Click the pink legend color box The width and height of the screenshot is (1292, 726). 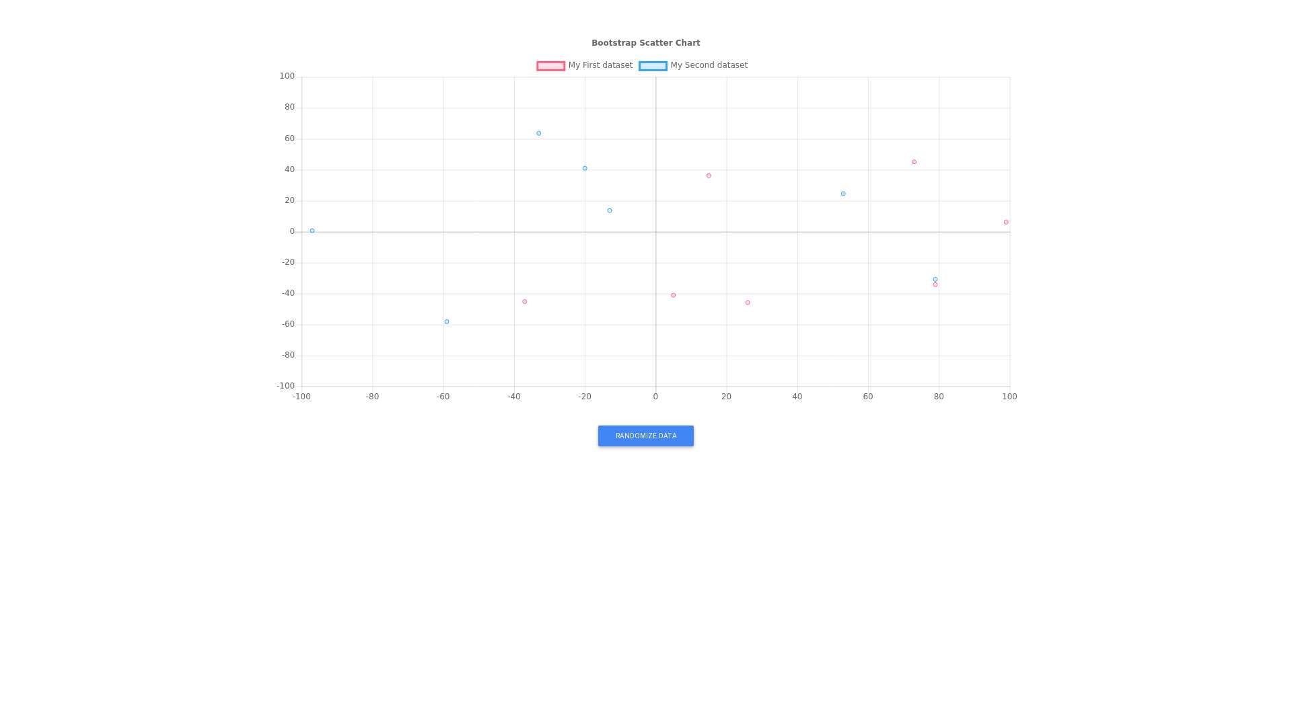click(550, 66)
